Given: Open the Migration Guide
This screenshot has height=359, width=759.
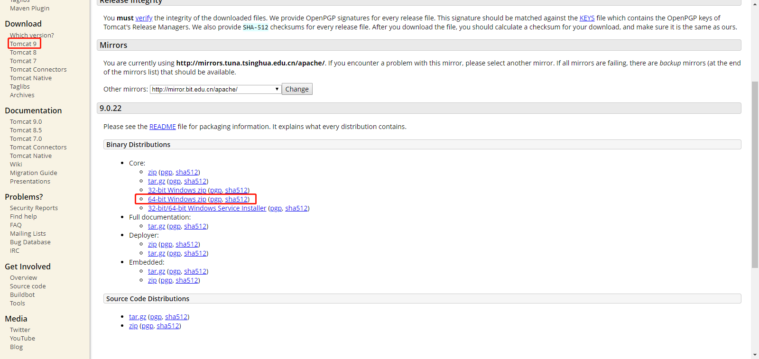Looking at the screenshot, I should click(x=34, y=173).
